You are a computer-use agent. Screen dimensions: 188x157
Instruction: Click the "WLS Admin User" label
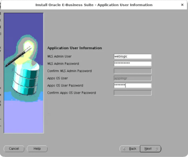59,56
